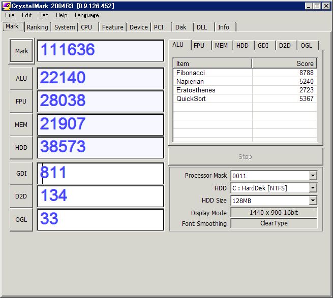Run the GDI benchmark button
This screenshot has height=298, width=333.
click(21, 174)
